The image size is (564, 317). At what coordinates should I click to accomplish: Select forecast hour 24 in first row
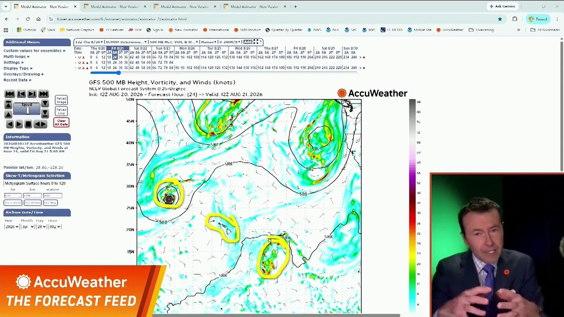click(115, 57)
